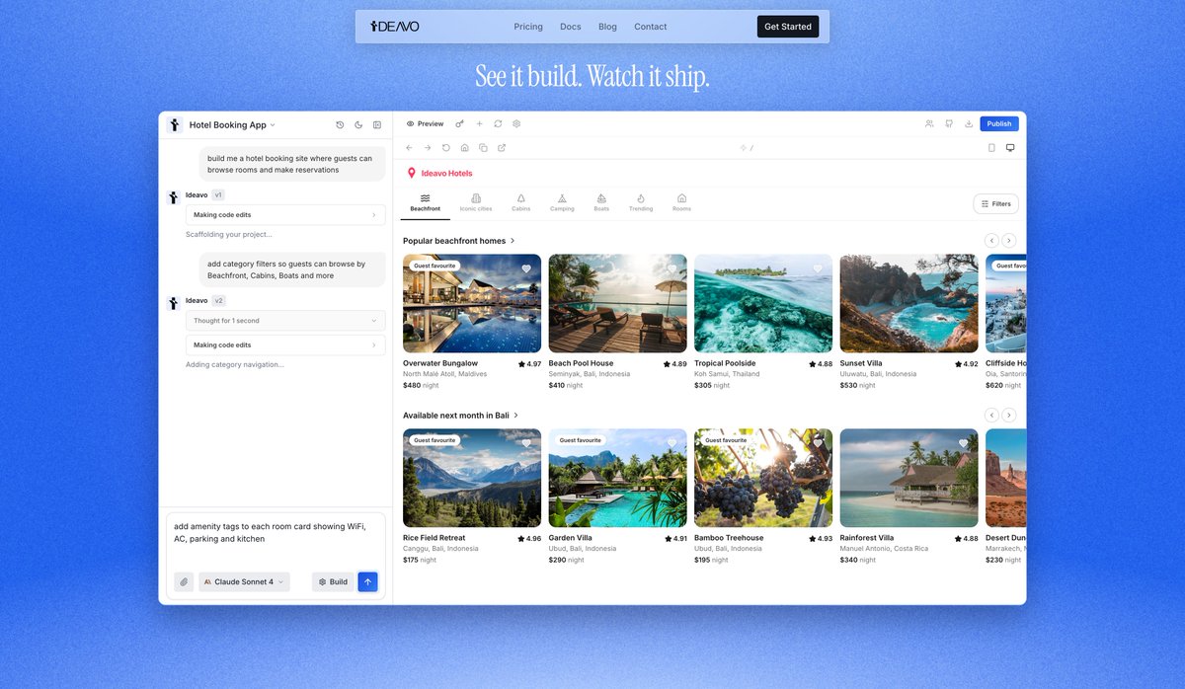Open the Docs link
This screenshot has width=1185, height=689.
571,27
